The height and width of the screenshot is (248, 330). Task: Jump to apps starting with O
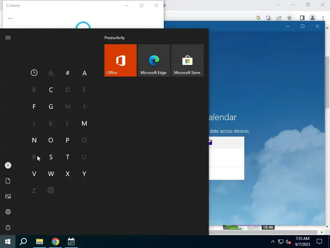51,140
